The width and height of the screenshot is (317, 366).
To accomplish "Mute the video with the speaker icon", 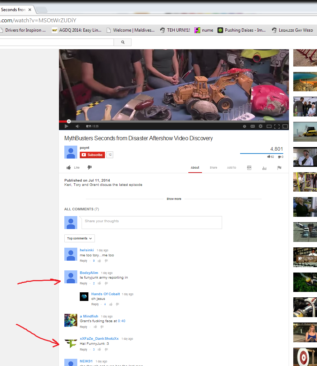I will click(77, 126).
